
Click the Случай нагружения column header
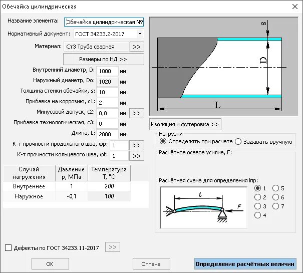[29, 173]
